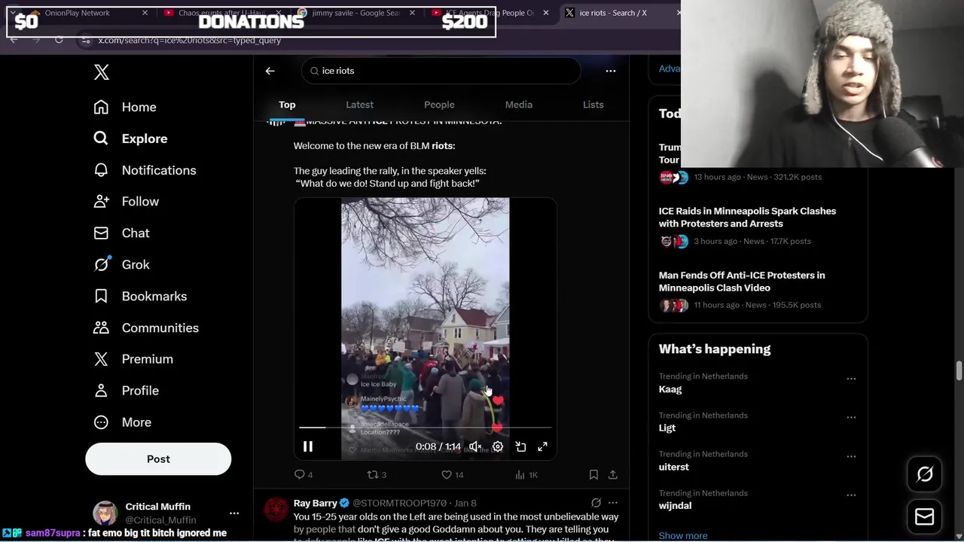The height and width of the screenshot is (542, 964).
Task: Click the Communities people icon
Action: (101, 328)
